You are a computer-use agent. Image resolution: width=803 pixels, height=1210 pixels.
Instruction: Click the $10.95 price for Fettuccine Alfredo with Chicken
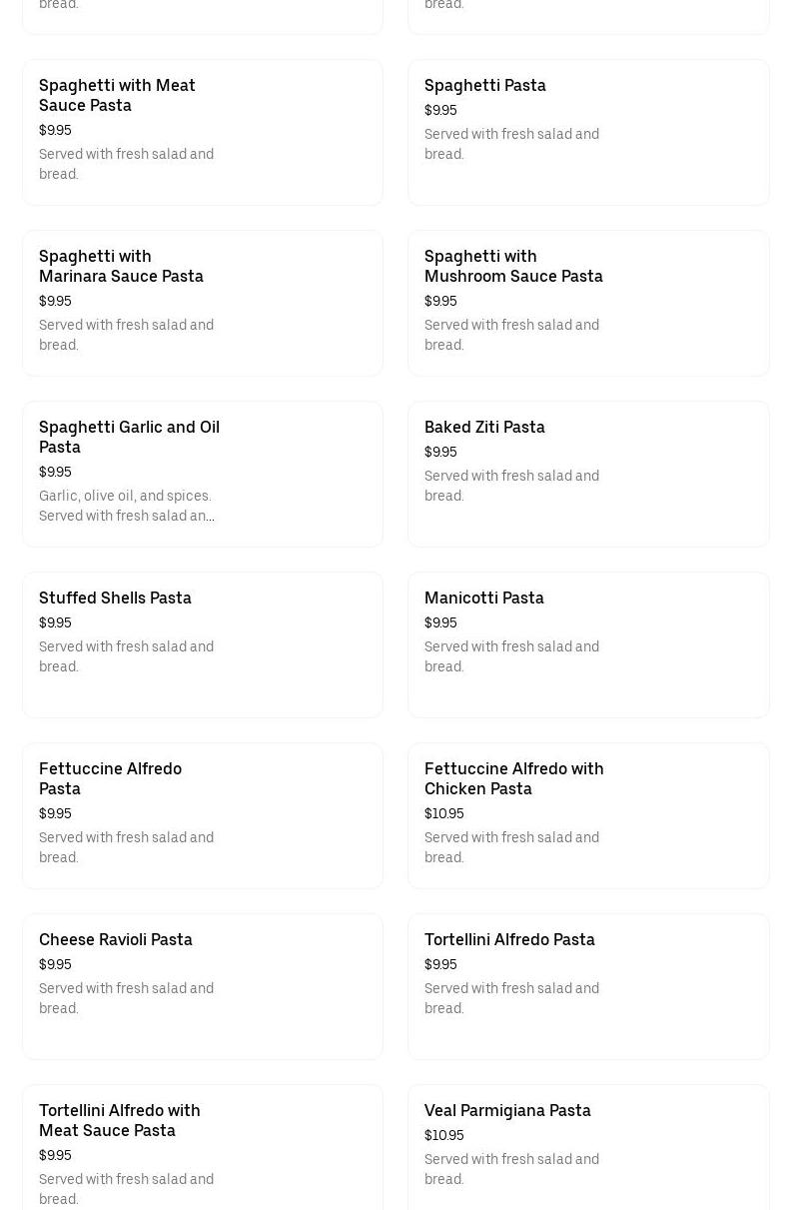coord(444,814)
